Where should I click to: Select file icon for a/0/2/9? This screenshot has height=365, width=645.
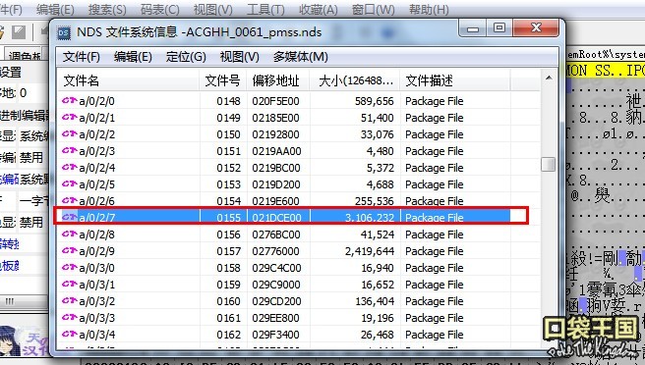coord(70,251)
